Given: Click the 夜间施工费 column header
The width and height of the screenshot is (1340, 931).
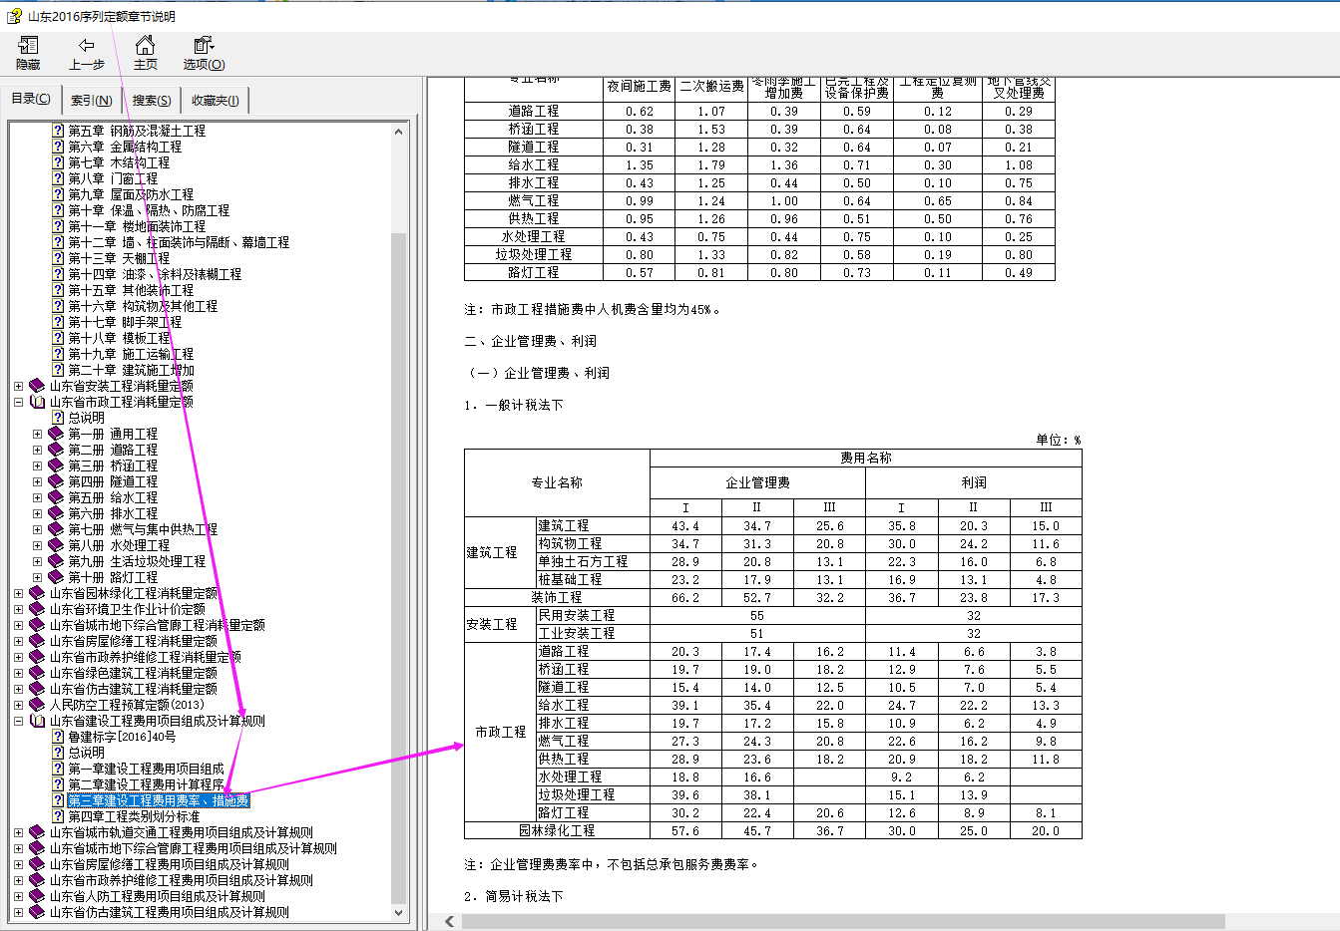Looking at the screenshot, I should pos(640,87).
